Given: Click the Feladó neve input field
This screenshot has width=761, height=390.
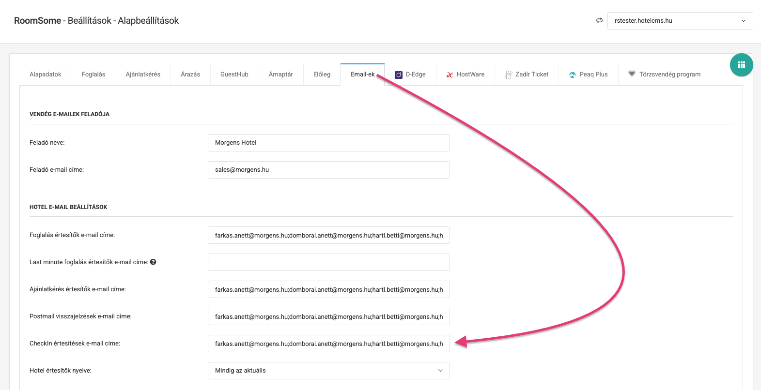Looking at the screenshot, I should pyautogui.click(x=328, y=143).
